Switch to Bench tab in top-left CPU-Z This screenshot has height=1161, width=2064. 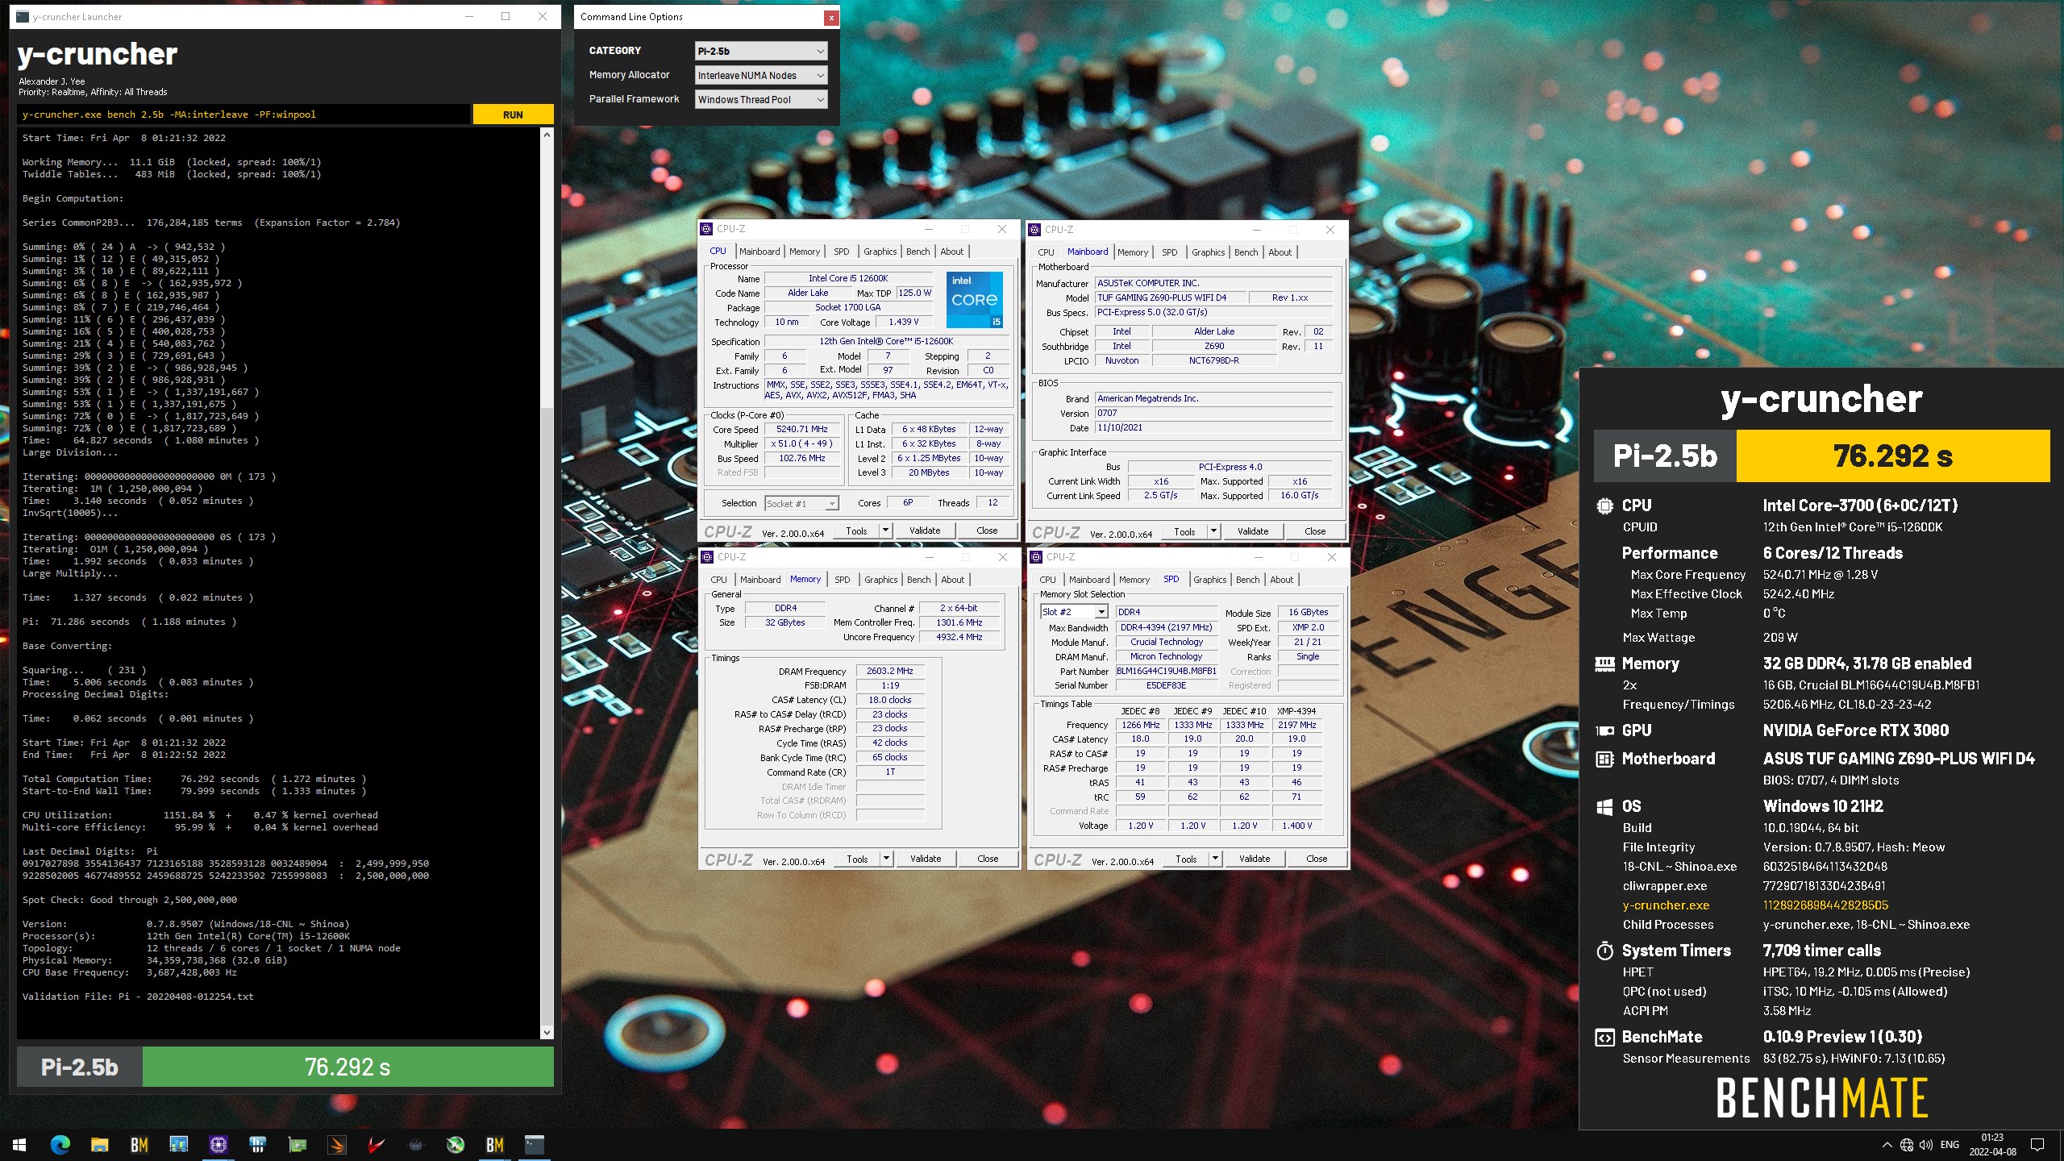[918, 252]
